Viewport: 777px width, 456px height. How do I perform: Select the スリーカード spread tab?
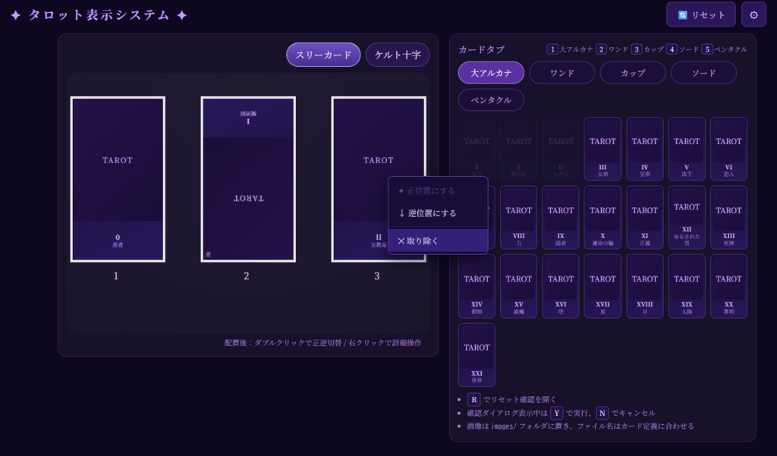tap(322, 54)
